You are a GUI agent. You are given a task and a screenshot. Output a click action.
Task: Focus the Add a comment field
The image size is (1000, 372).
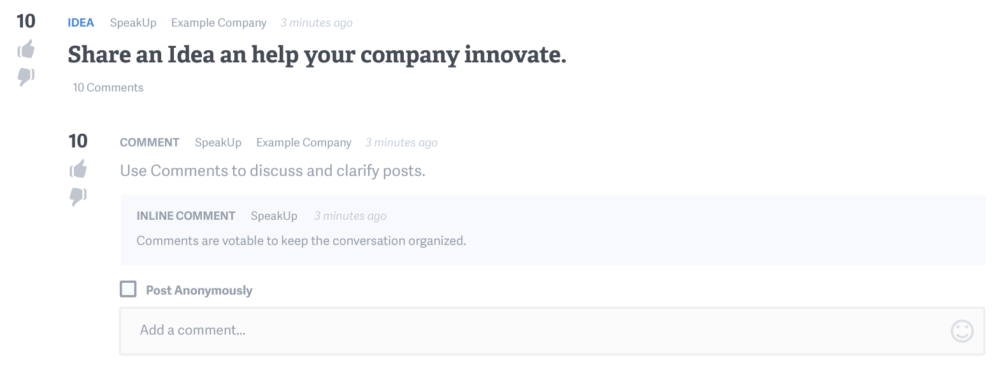[552, 331]
